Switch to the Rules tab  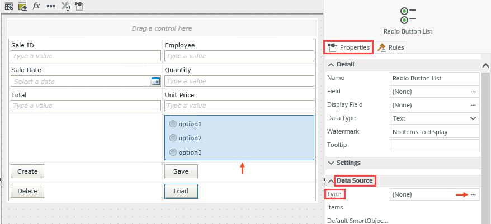[391, 47]
